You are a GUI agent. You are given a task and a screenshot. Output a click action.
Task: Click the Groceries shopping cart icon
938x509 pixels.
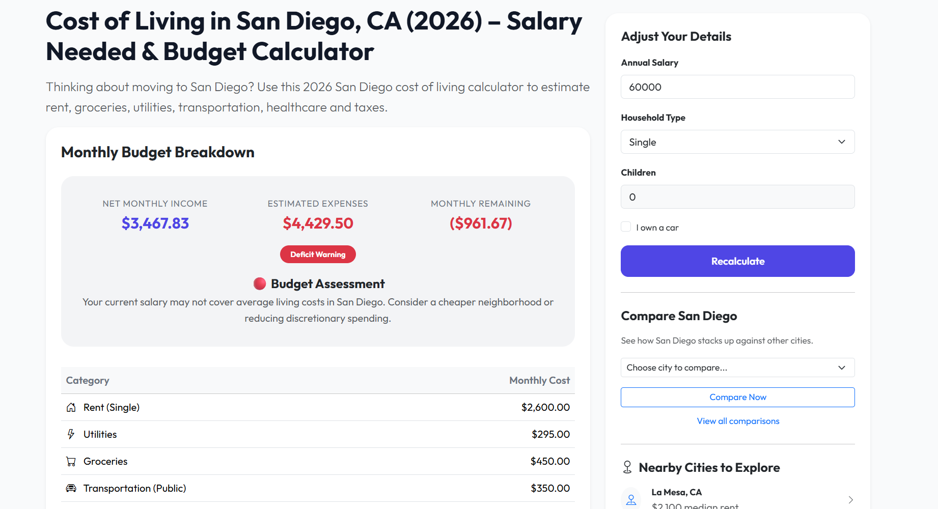(x=71, y=461)
